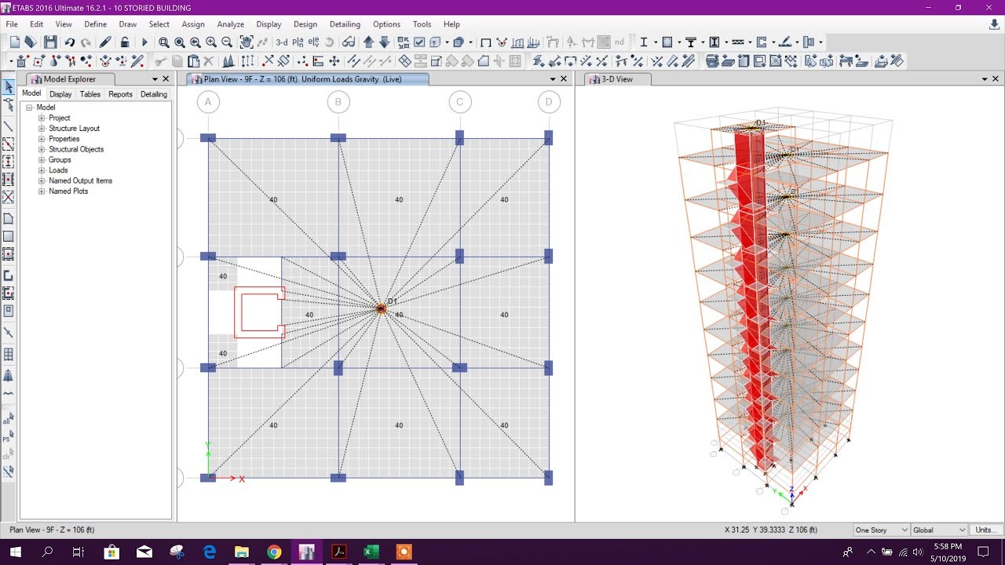Viewport: 1005px width, 565px height.
Task: Move down in list with down arrow
Action: click(384, 42)
